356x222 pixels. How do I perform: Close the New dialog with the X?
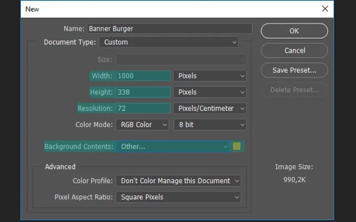pos(325,9)
